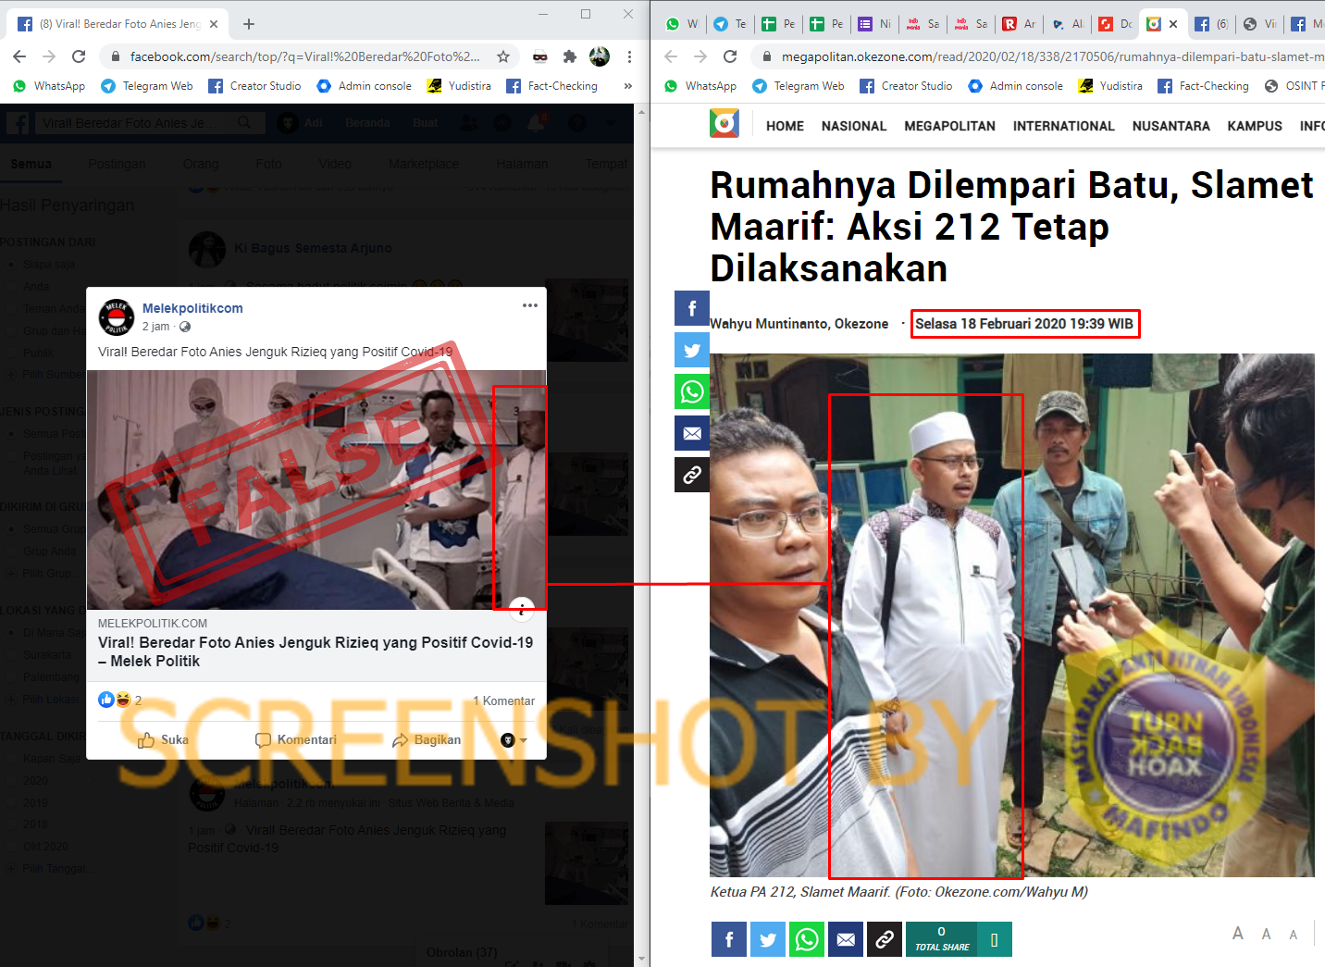Open the post reactions count

(x=120, y=700)
